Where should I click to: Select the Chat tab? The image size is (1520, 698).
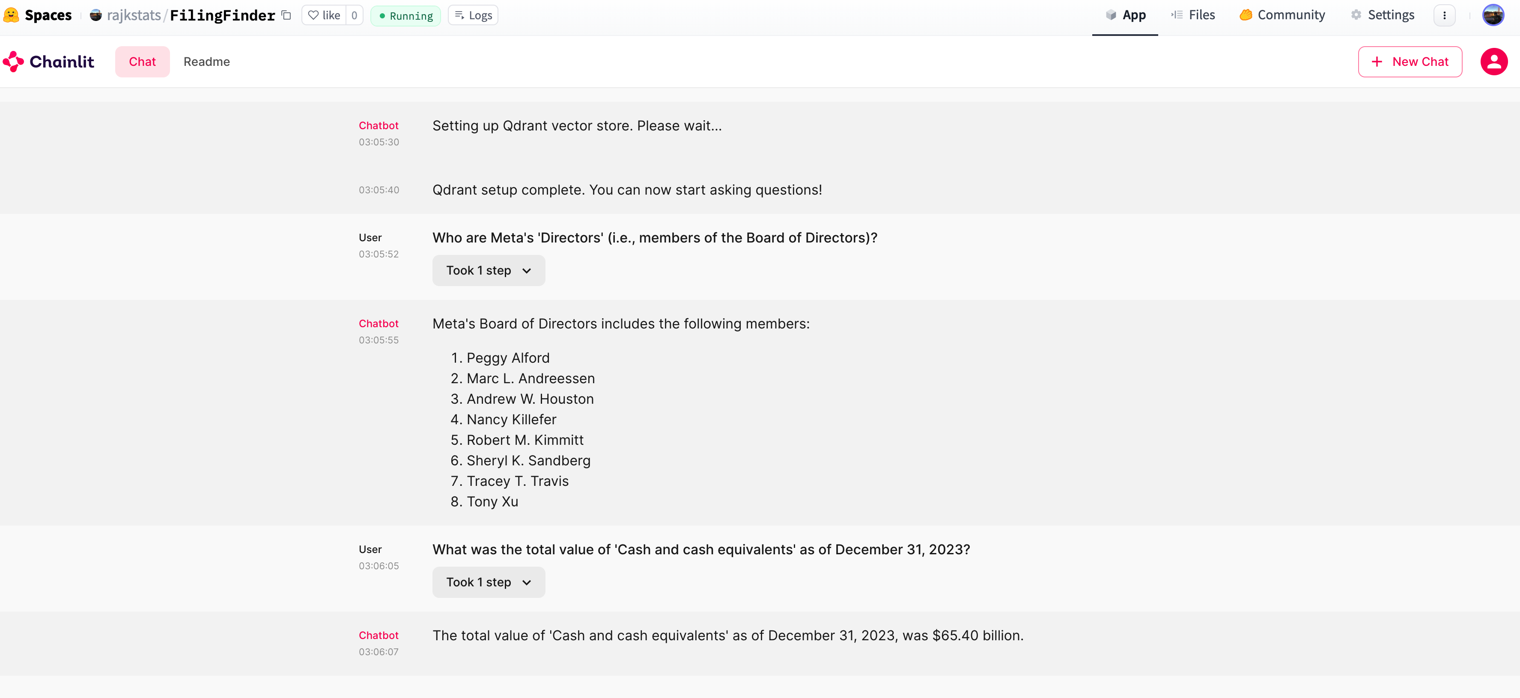[x=142, y=61]
